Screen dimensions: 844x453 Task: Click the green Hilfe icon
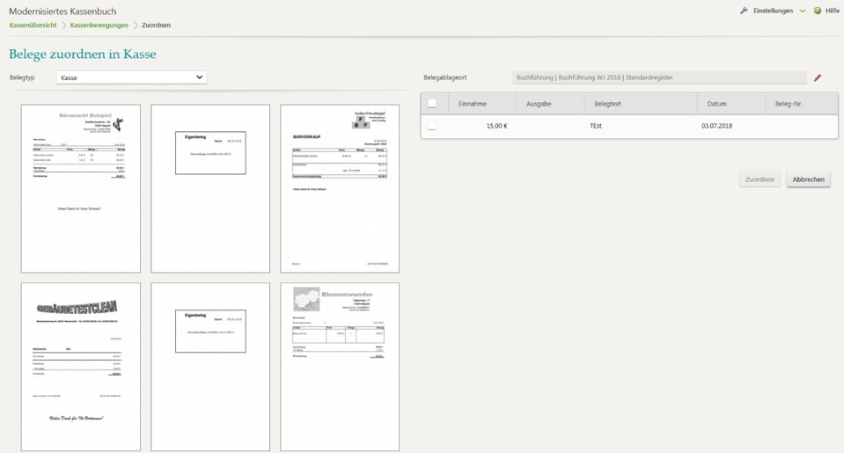pos(818,11)
